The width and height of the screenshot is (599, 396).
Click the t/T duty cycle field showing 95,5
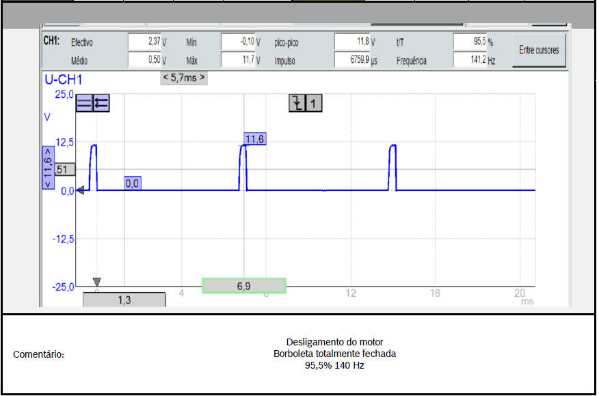pos(469,42)
